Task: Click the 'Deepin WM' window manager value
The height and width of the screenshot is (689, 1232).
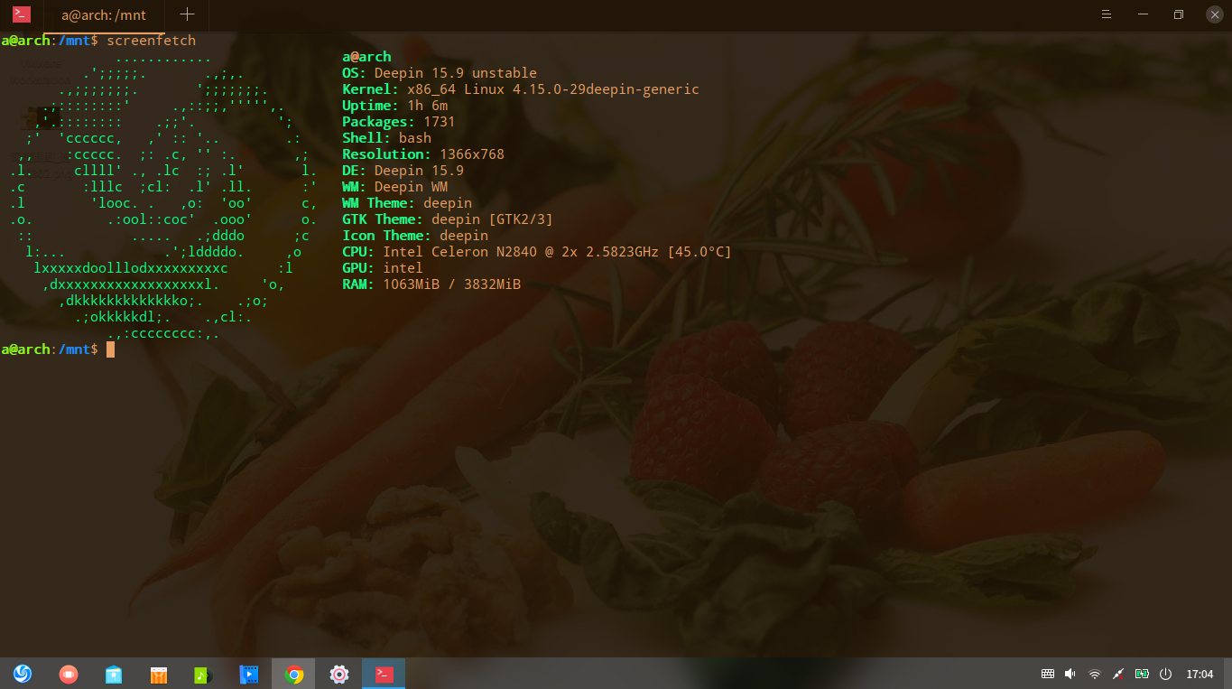Action: pos(411,187)
